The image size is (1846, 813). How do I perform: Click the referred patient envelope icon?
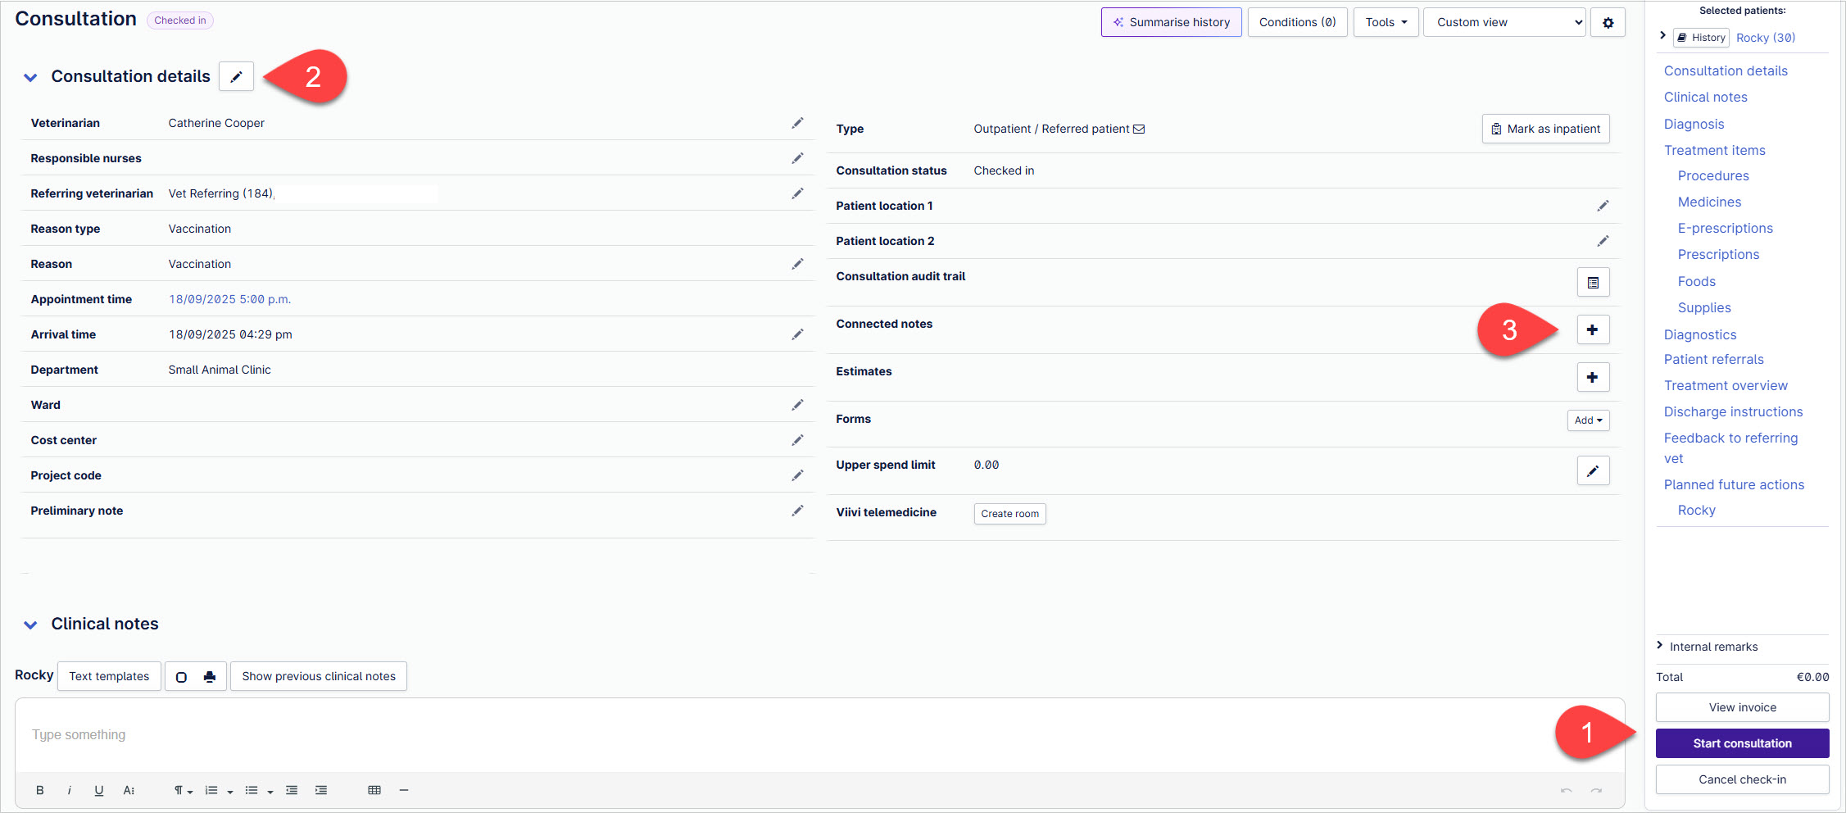click(1139, 129)
